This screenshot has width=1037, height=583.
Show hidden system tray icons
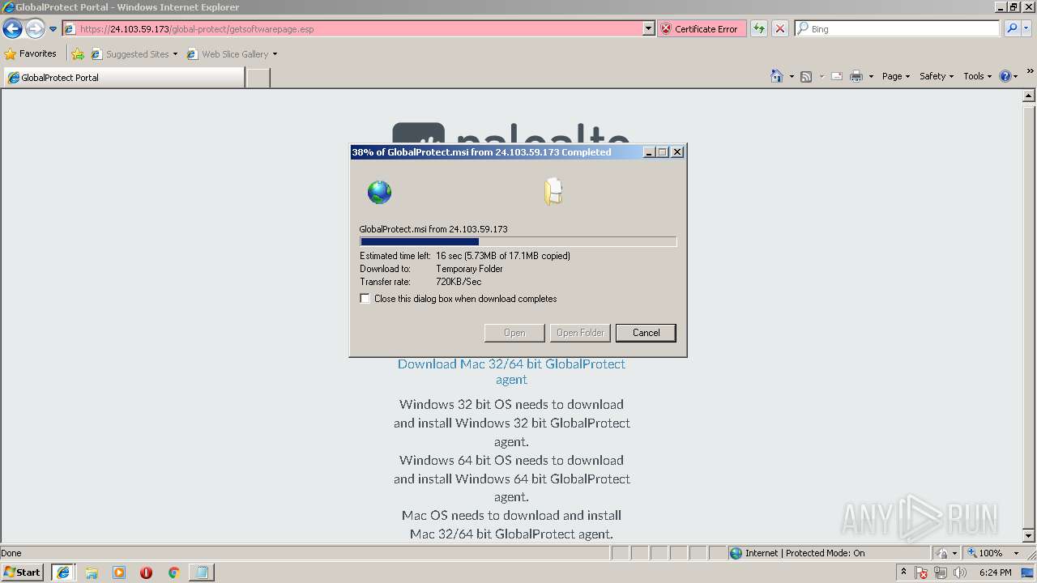(904, 572)
